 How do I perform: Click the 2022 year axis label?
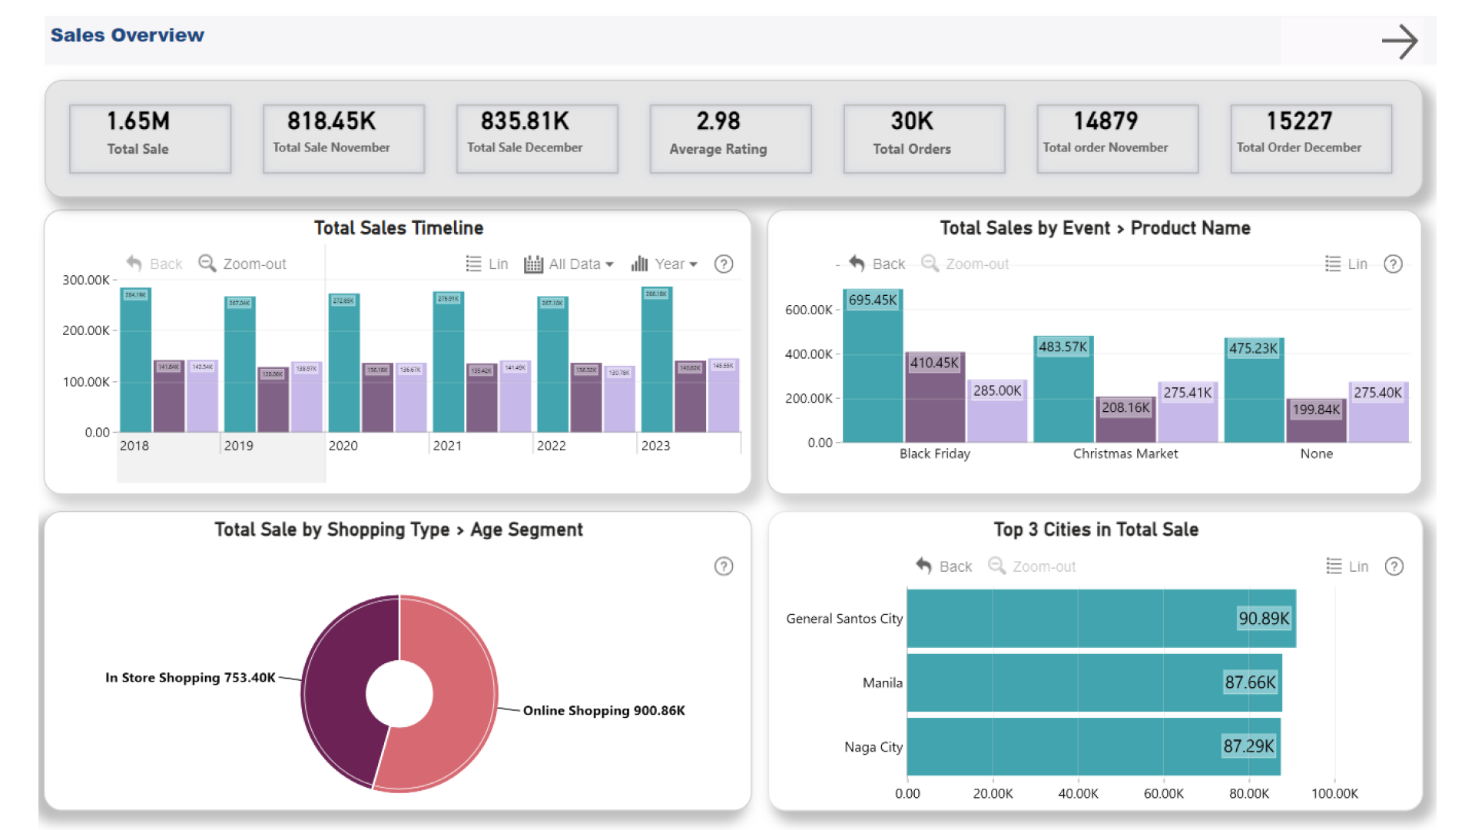click(552, 446)
